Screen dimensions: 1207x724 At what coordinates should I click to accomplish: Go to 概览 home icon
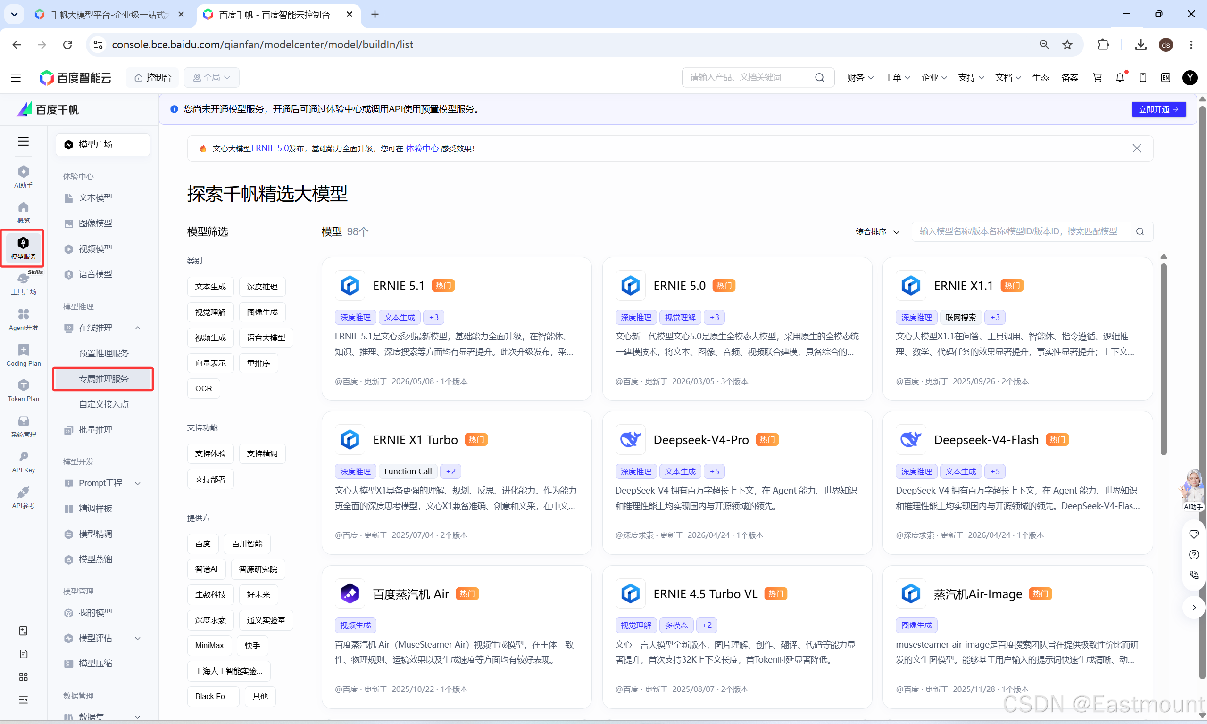pos(24,212)
